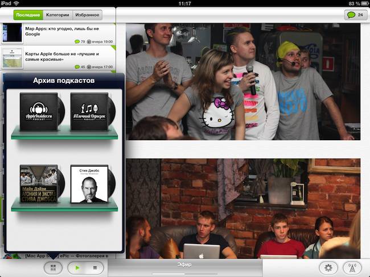Open the group photo with microphone
370x277 pixels.
pos(243,81)
